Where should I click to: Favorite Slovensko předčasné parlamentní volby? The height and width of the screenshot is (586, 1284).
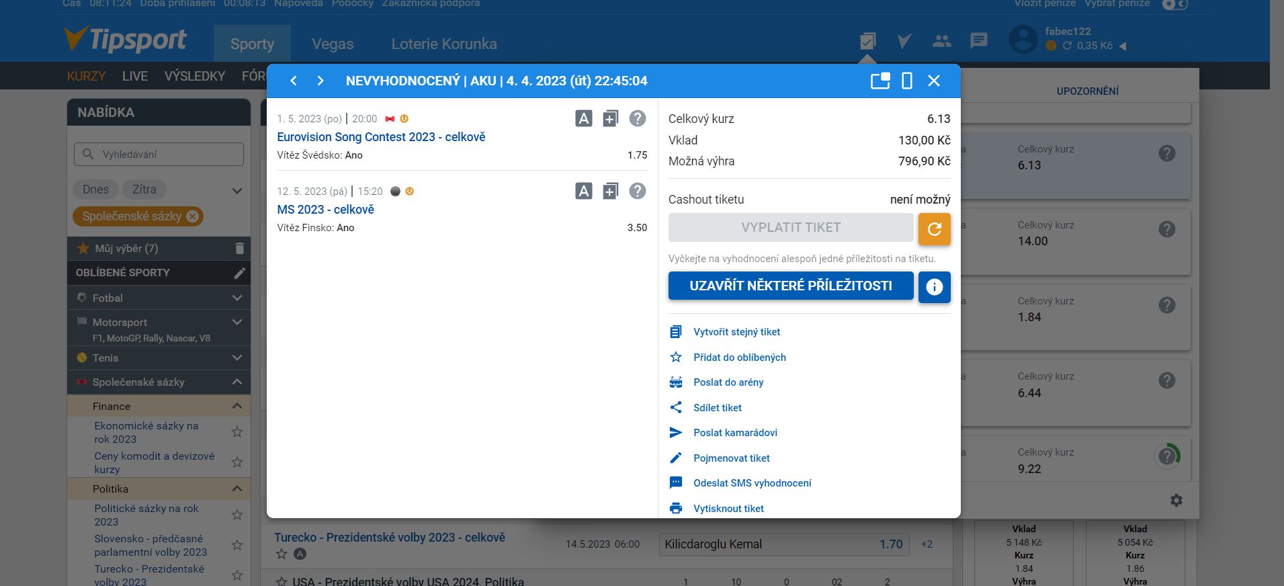[237, 545]
